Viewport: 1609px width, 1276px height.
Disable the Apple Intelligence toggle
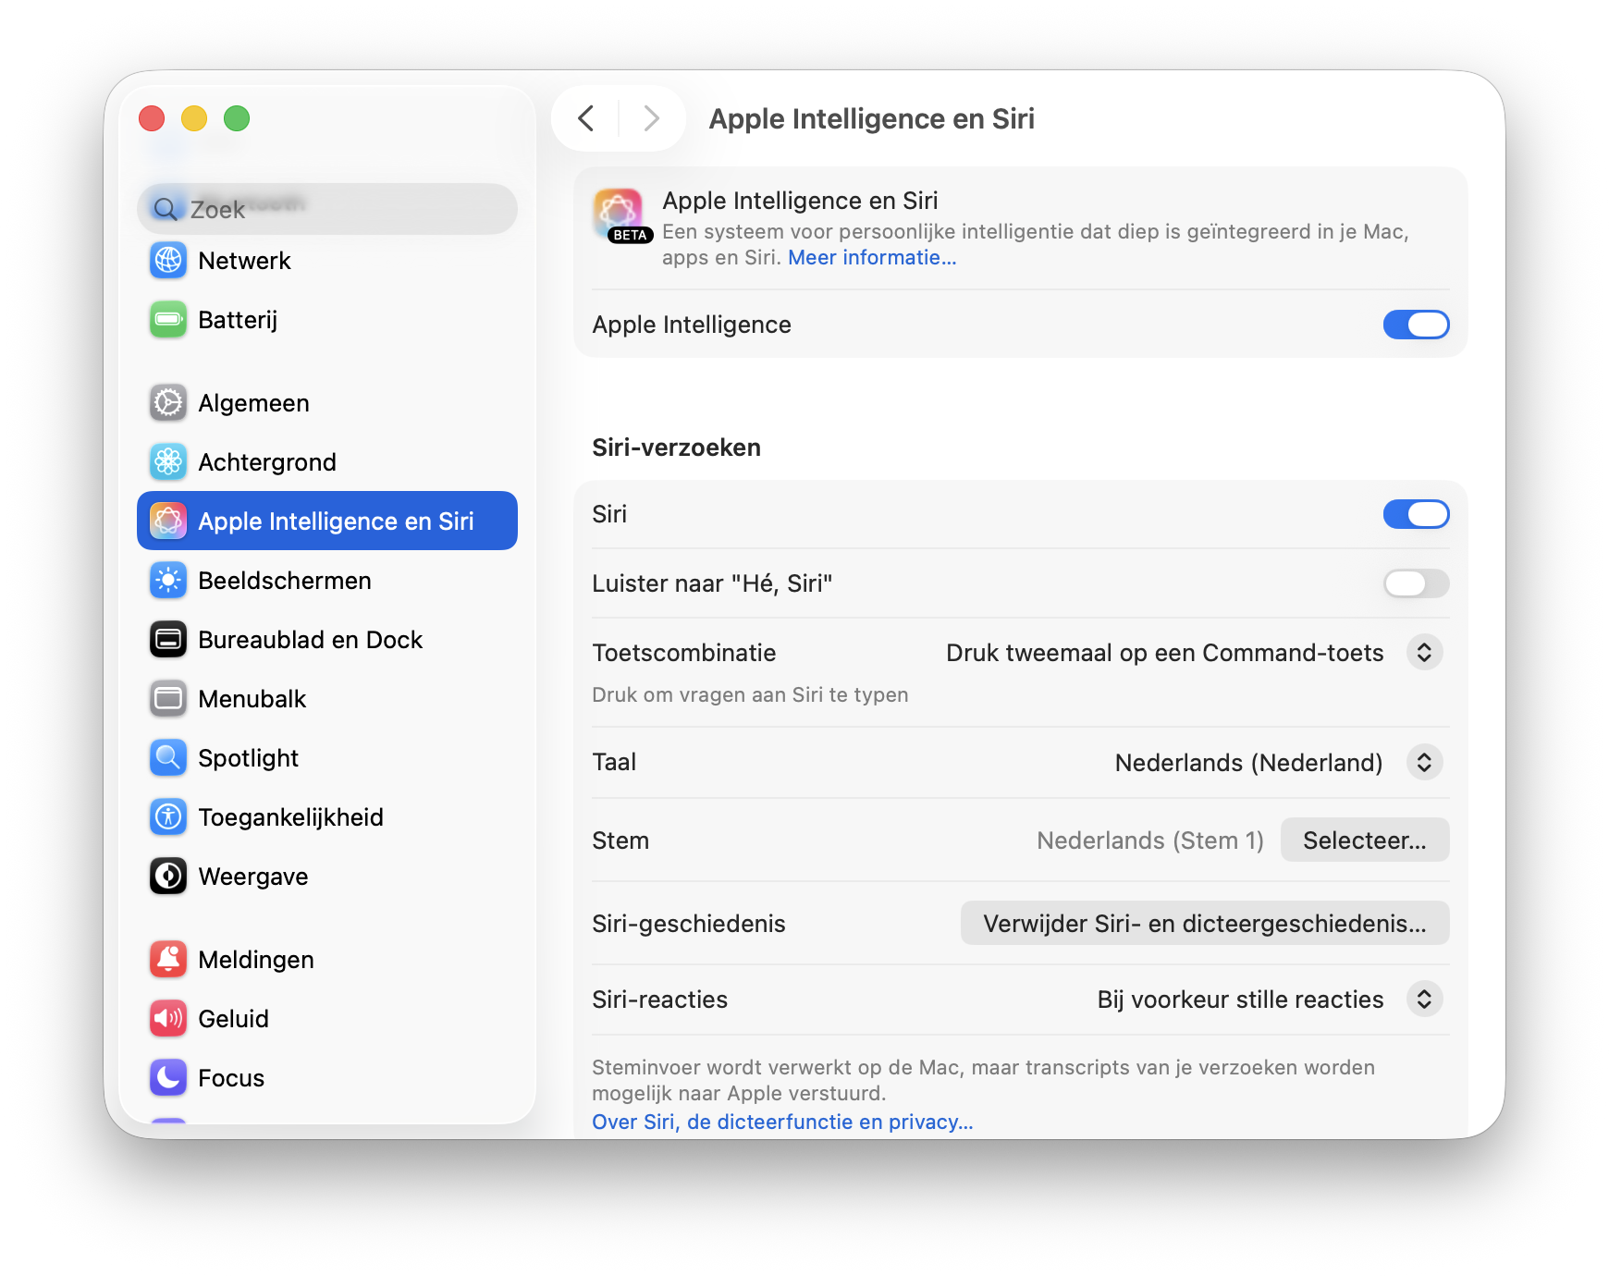coord(1416,325)
